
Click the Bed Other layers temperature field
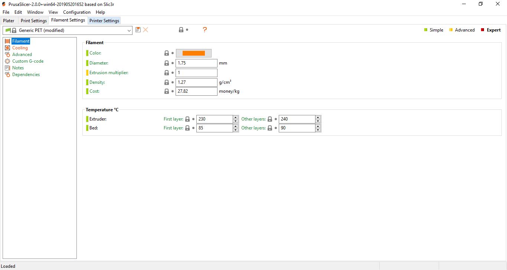[297, 128]
